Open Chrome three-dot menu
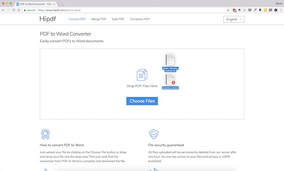 click(x=281, y=10)
